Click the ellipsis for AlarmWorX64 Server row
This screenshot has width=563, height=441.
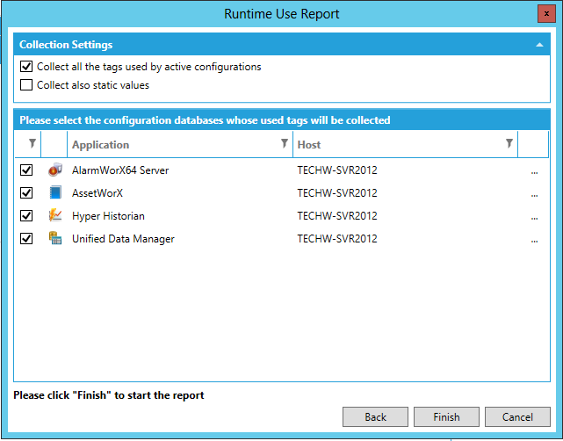[534, 171]
